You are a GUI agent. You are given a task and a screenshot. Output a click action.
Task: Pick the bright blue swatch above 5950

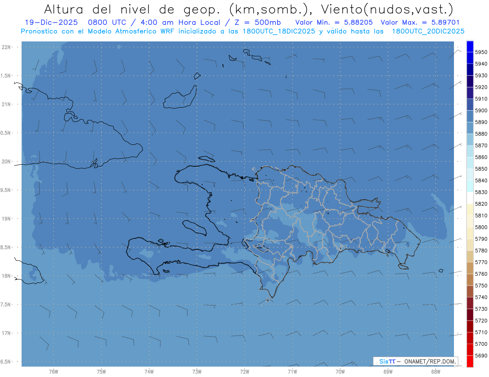point(470,46)
